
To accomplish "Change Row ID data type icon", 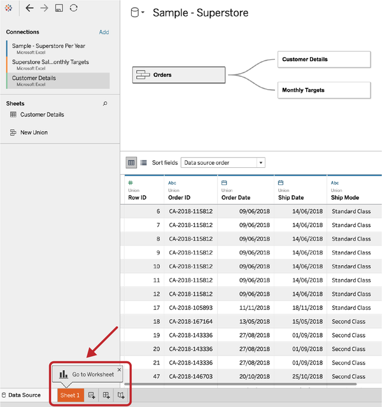I will click(x=131, y=183).
